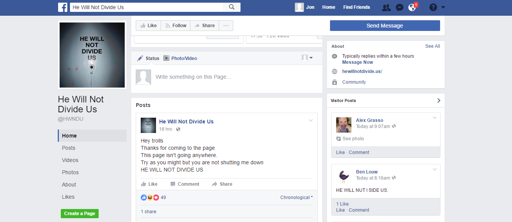Open the Messenger icon in top bar
Image resolution: width=512 pixels, height=222 pixels.
tap(399, 7)
